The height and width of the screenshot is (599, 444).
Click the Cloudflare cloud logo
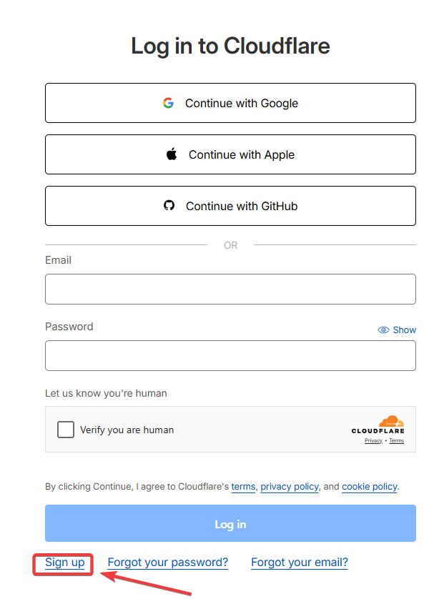click(390, 422)
